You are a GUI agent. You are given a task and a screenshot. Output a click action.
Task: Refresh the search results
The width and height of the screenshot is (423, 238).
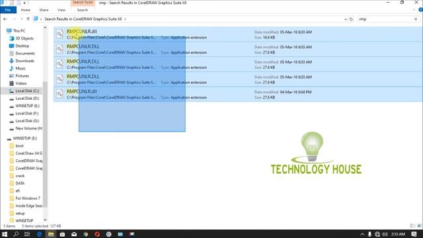351,19
